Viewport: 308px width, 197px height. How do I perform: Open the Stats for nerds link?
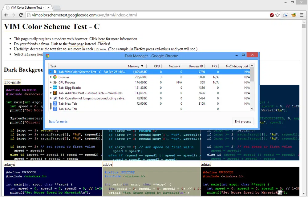(58, 122)
